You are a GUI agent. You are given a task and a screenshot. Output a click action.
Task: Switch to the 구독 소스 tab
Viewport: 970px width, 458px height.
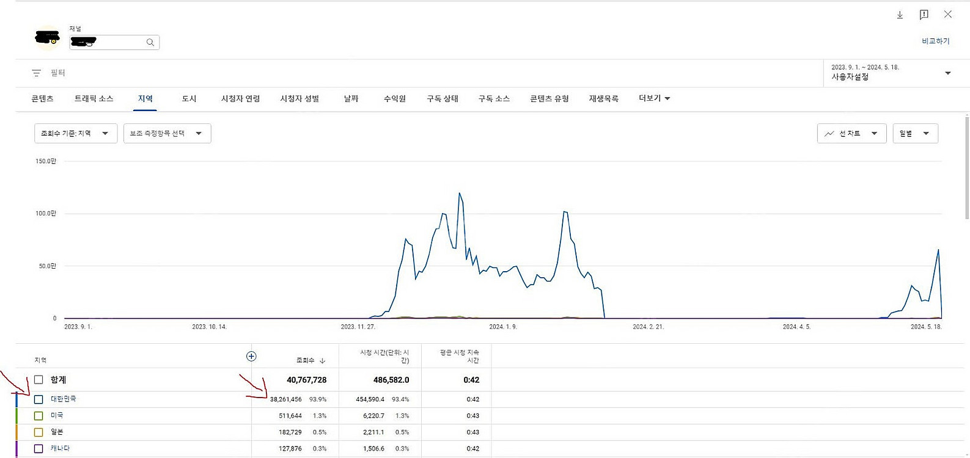[x=494, y=98]
